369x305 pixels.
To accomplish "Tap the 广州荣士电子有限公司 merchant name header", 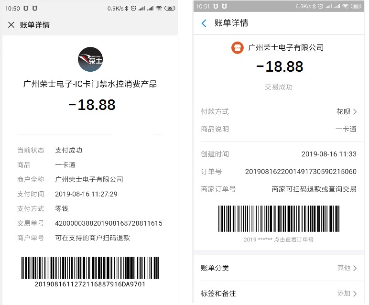I will point(286,47).
